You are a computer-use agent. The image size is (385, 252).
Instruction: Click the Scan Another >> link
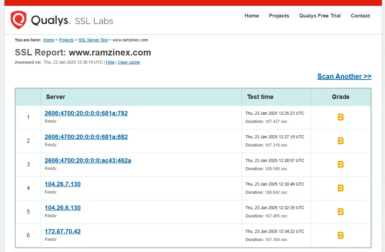344,76
